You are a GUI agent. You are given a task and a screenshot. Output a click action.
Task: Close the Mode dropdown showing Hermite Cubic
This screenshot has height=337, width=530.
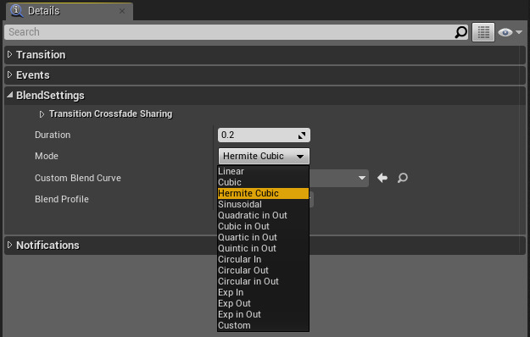(264, 156)
